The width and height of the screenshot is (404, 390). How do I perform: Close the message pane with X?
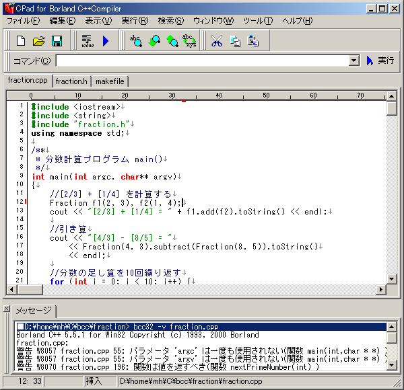click(7, 309)
